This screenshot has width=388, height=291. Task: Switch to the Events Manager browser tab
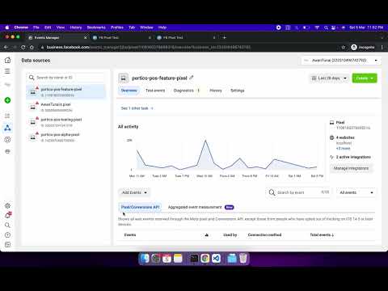(x=57, y=37)
